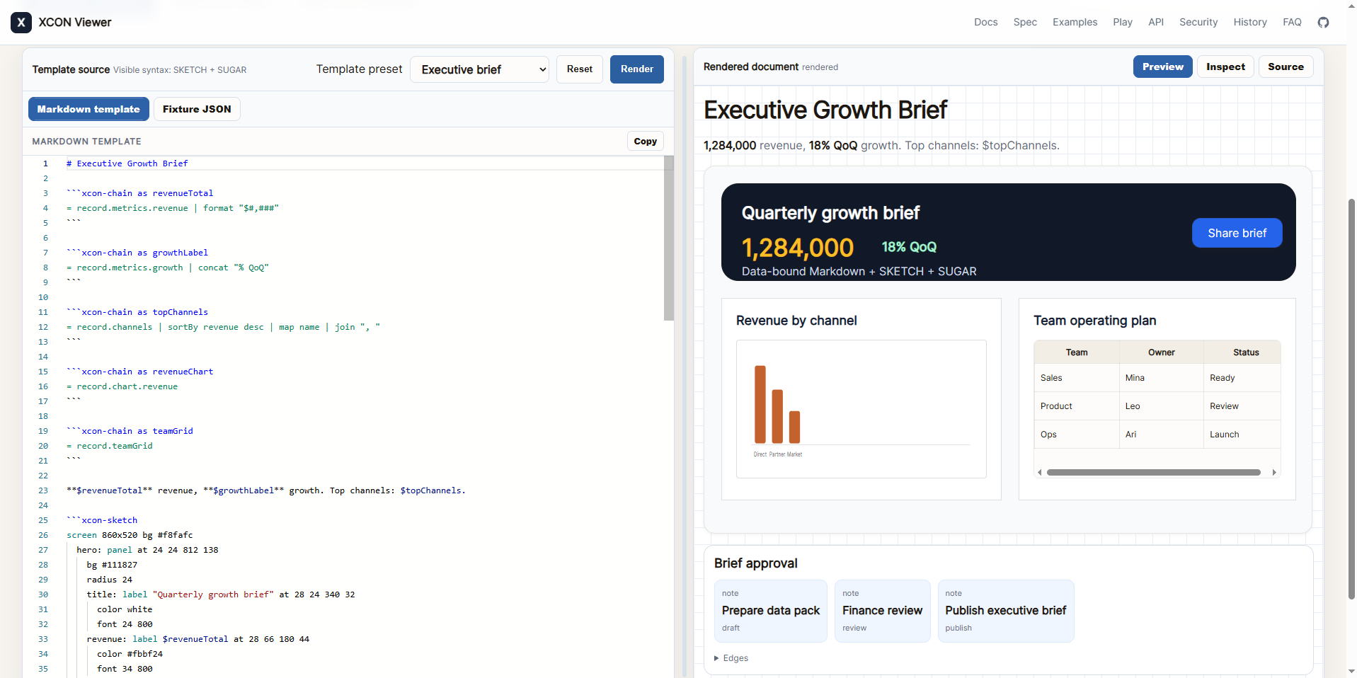Click the Ops team cell
The height and width of the screenshot is (678, 1357).
pos(1077,435)
